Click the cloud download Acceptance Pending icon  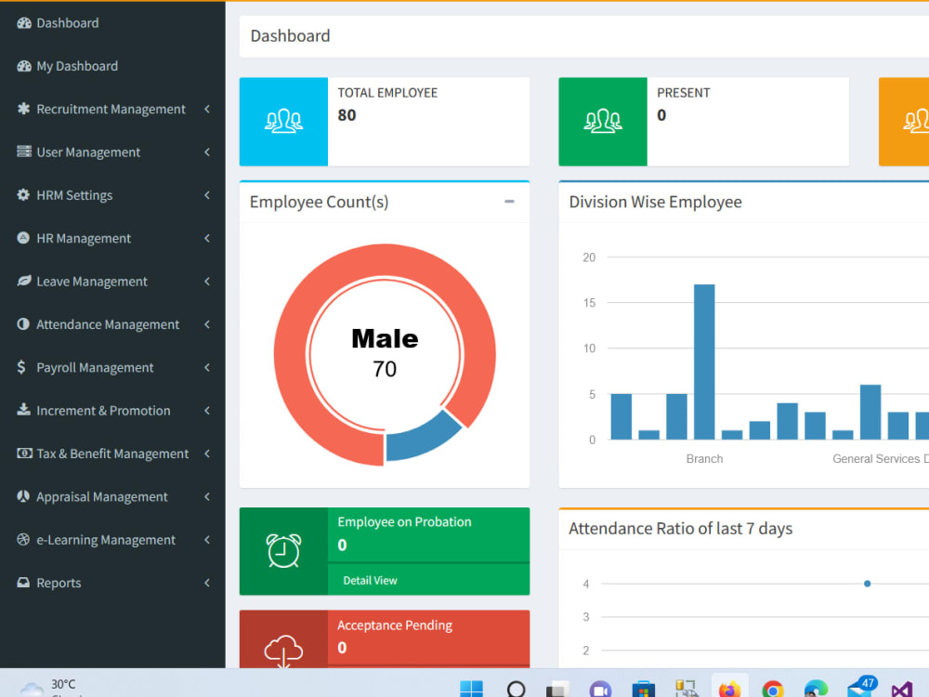(283, 651)
